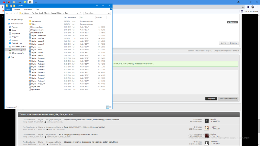Select Загрузки in navigation pane
Image resolution: width=260 pixels, height=146 pixels.
[14, 37]
